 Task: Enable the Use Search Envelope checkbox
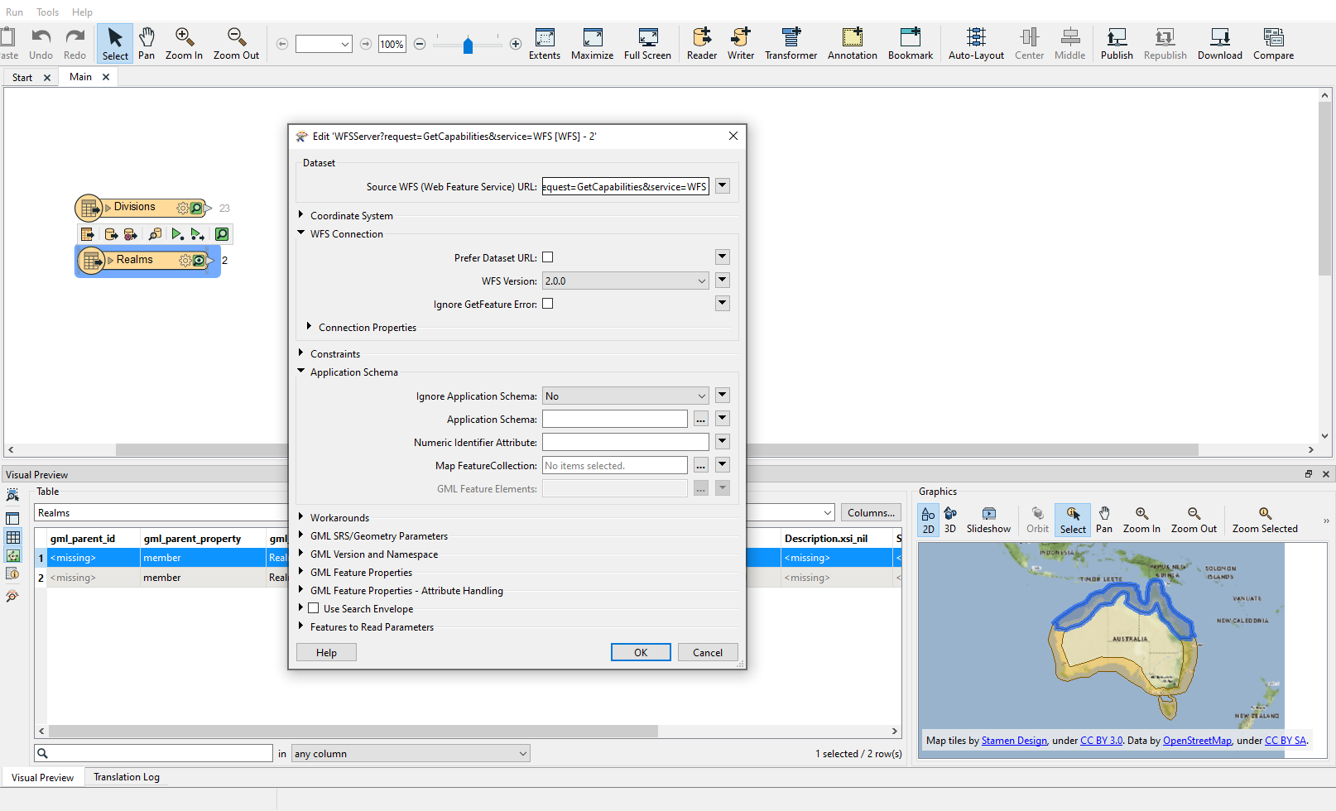point(314,608)
